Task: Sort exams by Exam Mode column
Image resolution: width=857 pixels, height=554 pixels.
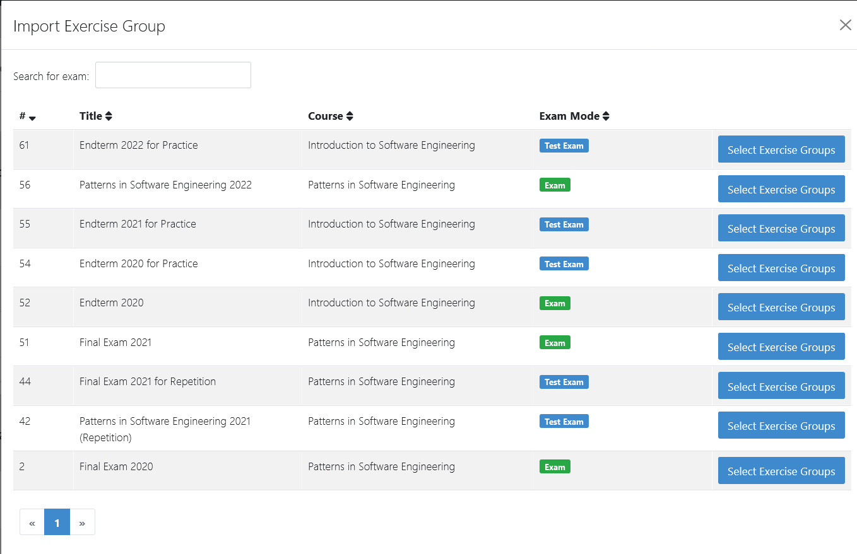Action: click(606, 117)
